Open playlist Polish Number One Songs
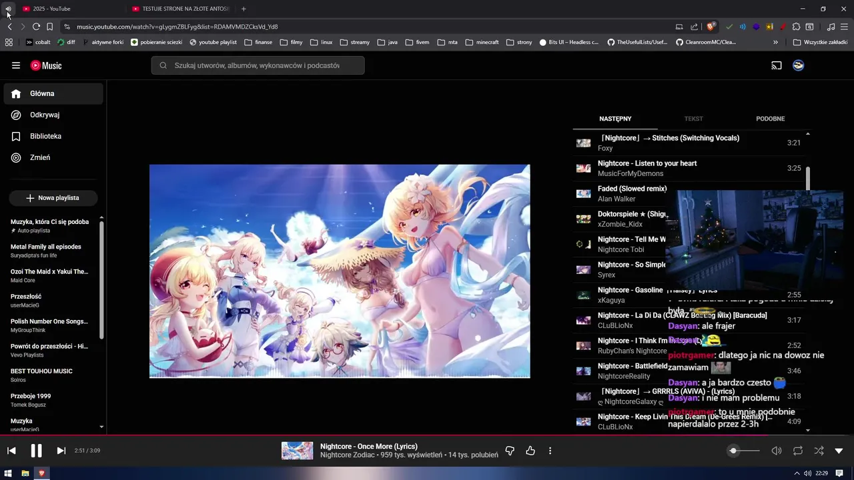This screenshot has height=480, width=854. click(51, 325)
